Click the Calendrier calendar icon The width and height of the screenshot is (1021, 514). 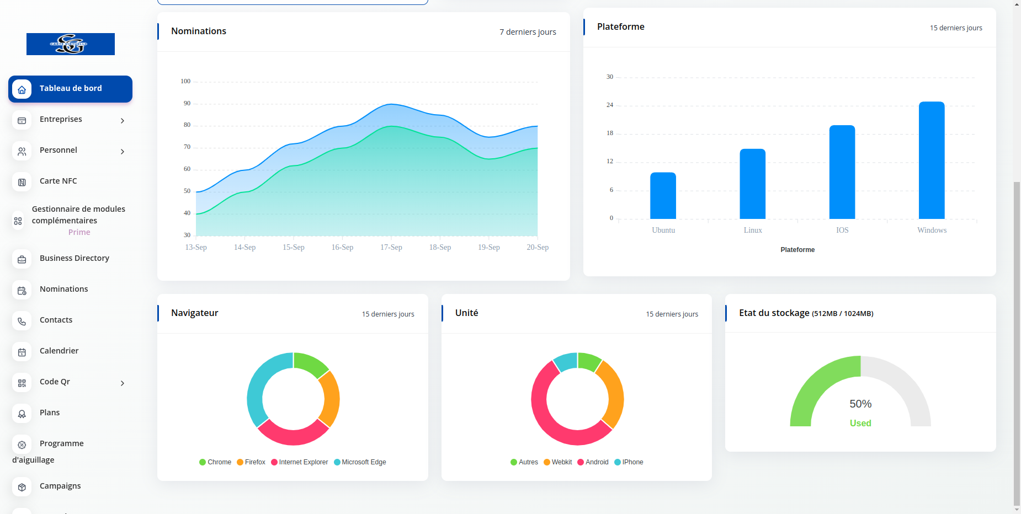pyautogui.click(x=22, y=352)
